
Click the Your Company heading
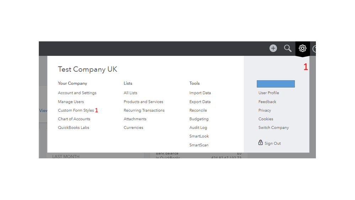pos(72,83)
